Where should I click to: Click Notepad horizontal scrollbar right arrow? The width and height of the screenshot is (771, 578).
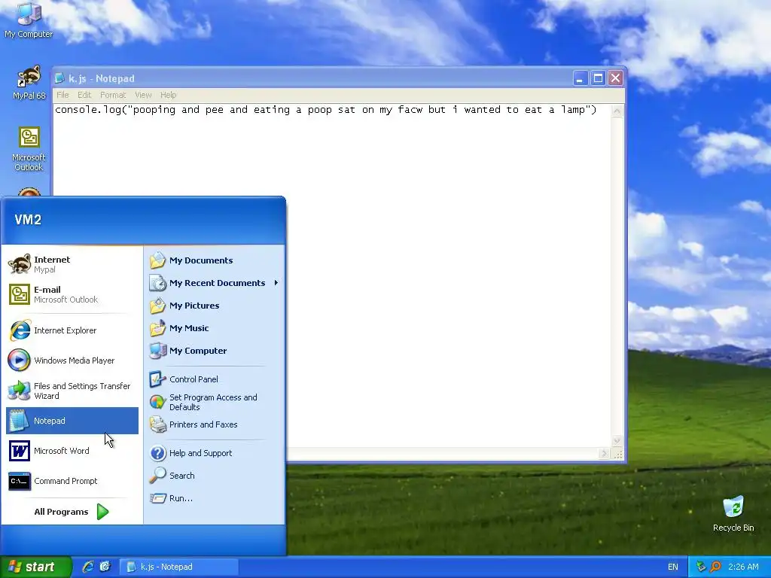(x=605, y=453)
